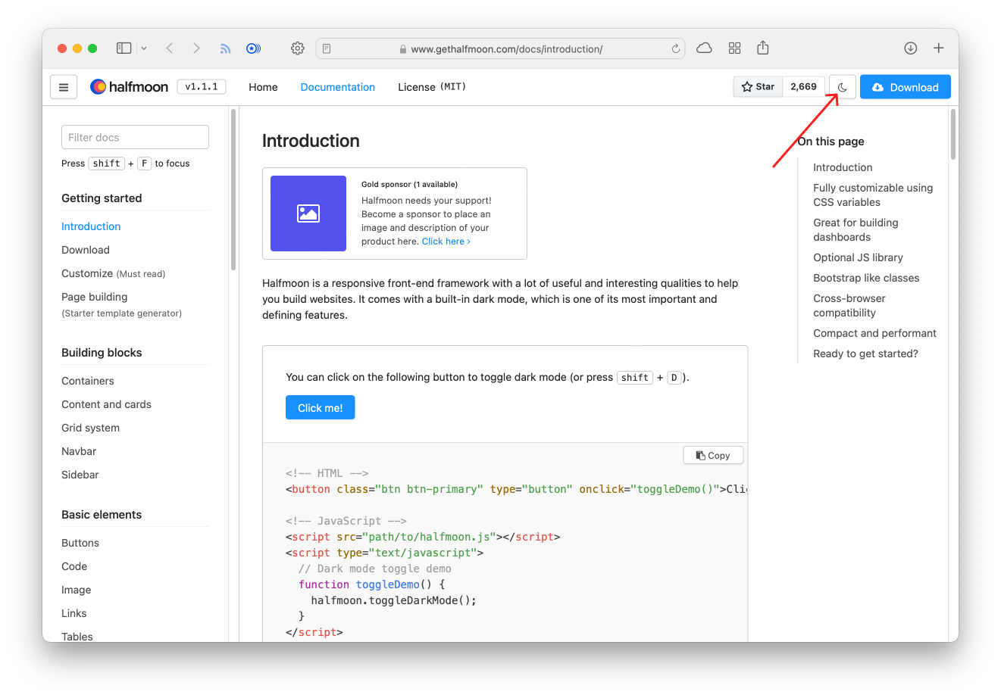This screenshot has width=1001, height=698.
Task: Click the Share toolbar icon
Action: click(763, 48)
